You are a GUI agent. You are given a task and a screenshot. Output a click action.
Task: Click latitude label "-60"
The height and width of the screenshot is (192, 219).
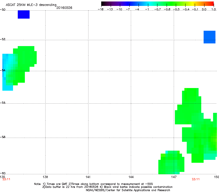pos(3,173)
